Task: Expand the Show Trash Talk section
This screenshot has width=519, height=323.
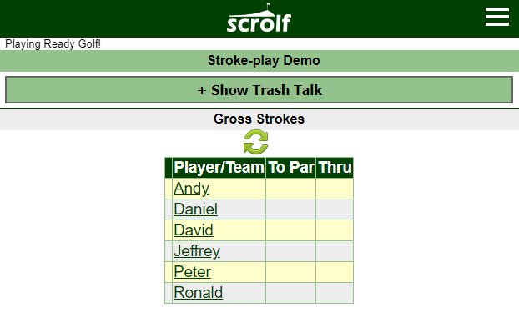Action: 259,90
